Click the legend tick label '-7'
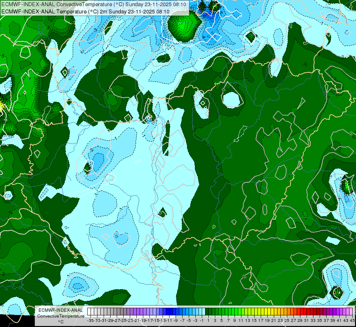356x327 pixels. pyautogui.click(x=182, y=320)
